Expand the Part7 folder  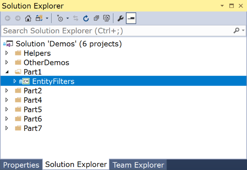[7, 128]
